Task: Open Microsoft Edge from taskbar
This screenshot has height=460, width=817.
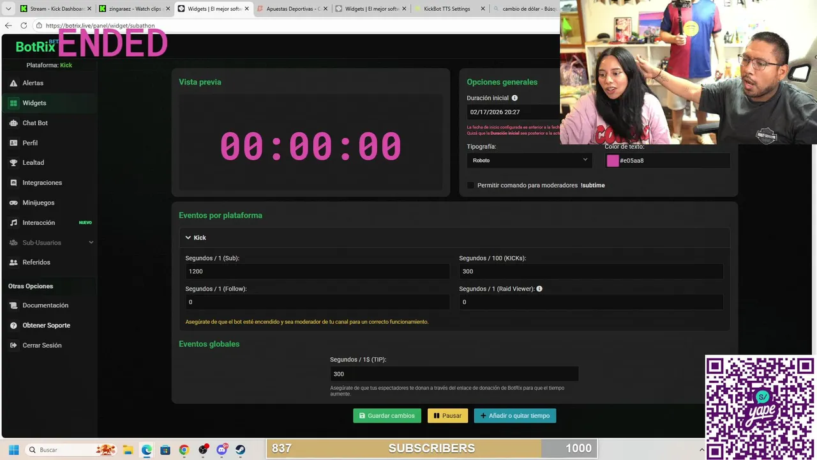Action: [147, 450]
